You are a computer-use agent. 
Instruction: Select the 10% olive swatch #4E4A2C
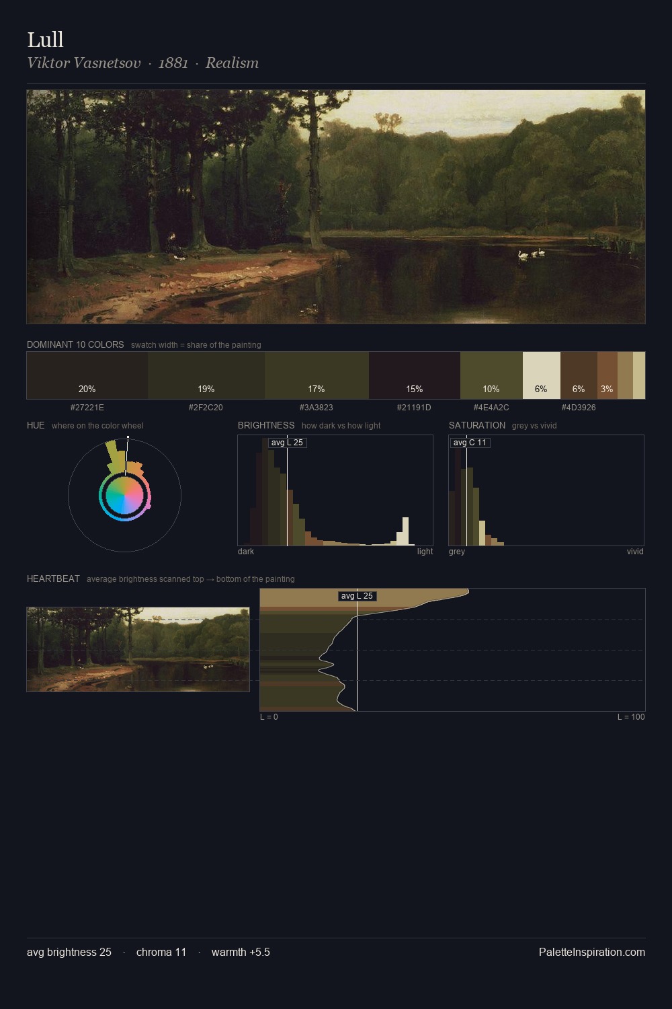point(491,375)
